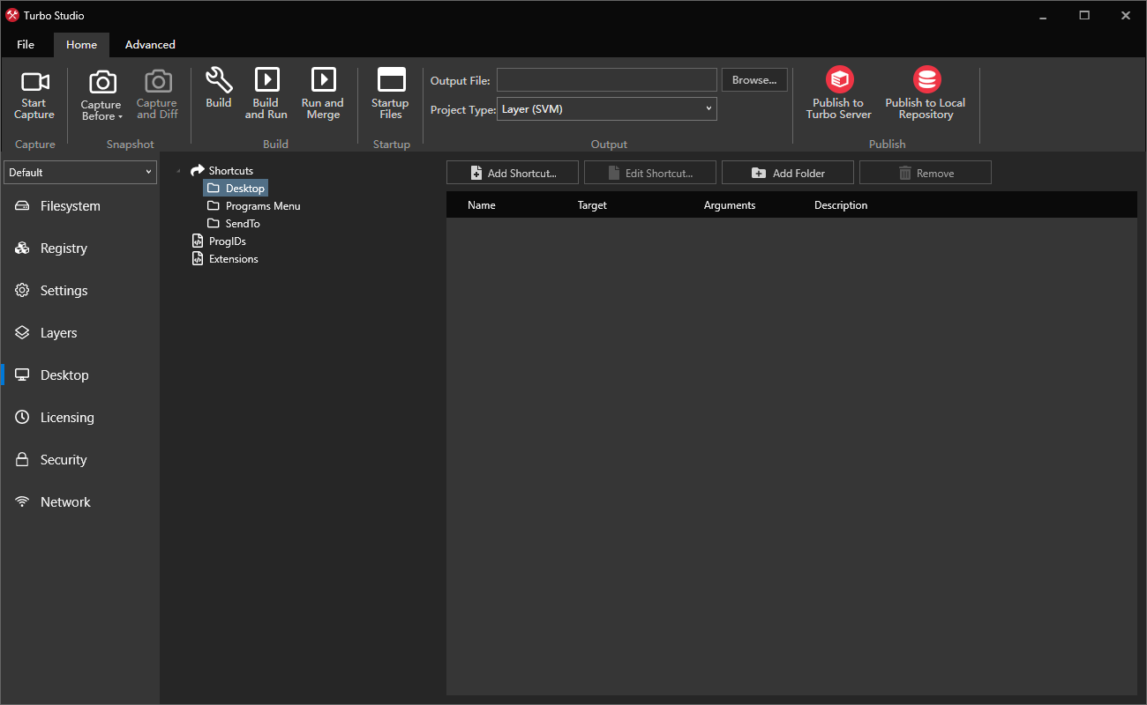The width and height of the screenshot is (1147, 705).
Task: Click inside the Output File field
Action: tap(606, 79)
